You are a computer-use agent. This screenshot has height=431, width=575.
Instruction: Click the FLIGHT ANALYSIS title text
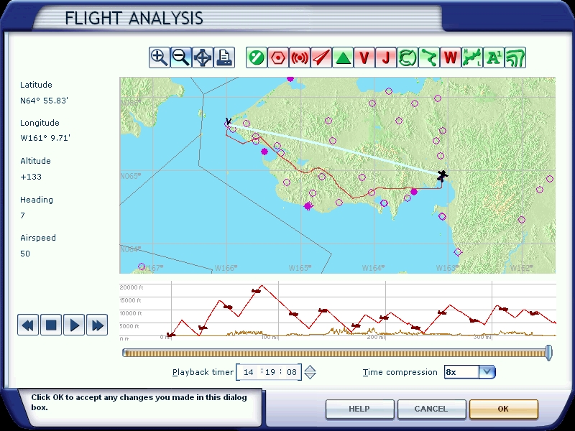[134, 19]
